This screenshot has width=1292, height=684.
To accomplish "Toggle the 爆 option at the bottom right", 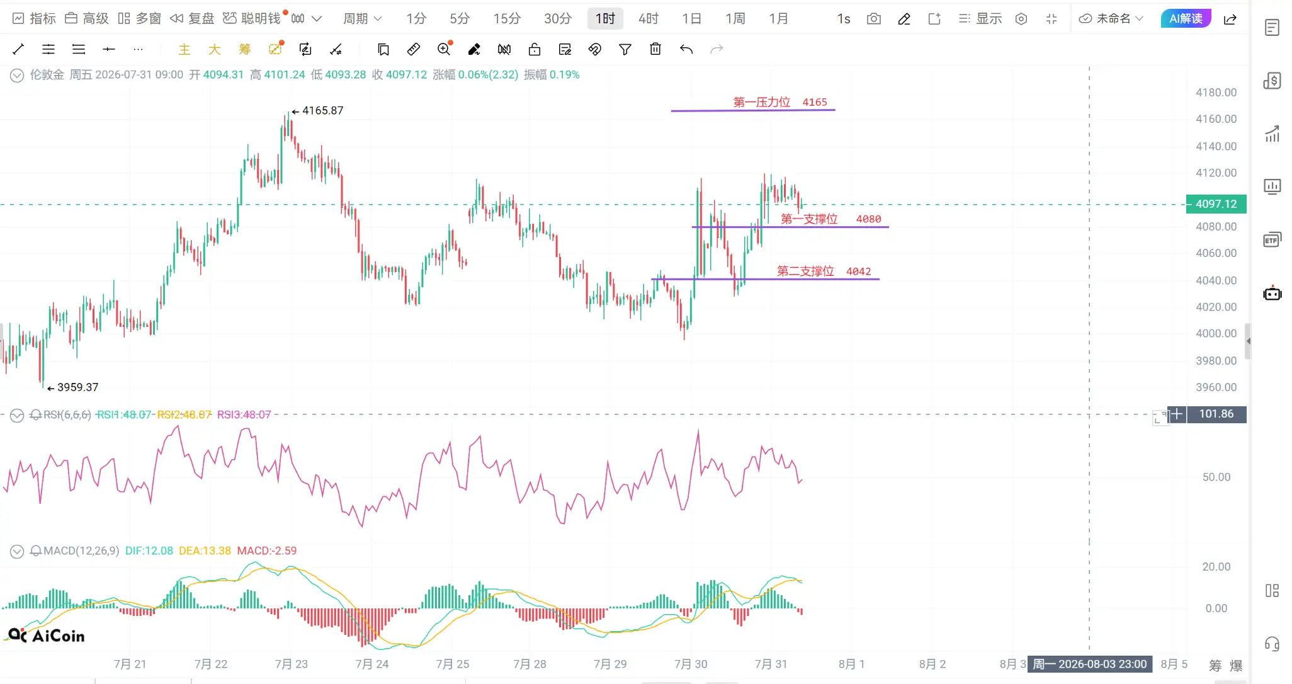I will [x=1236, y=666].
